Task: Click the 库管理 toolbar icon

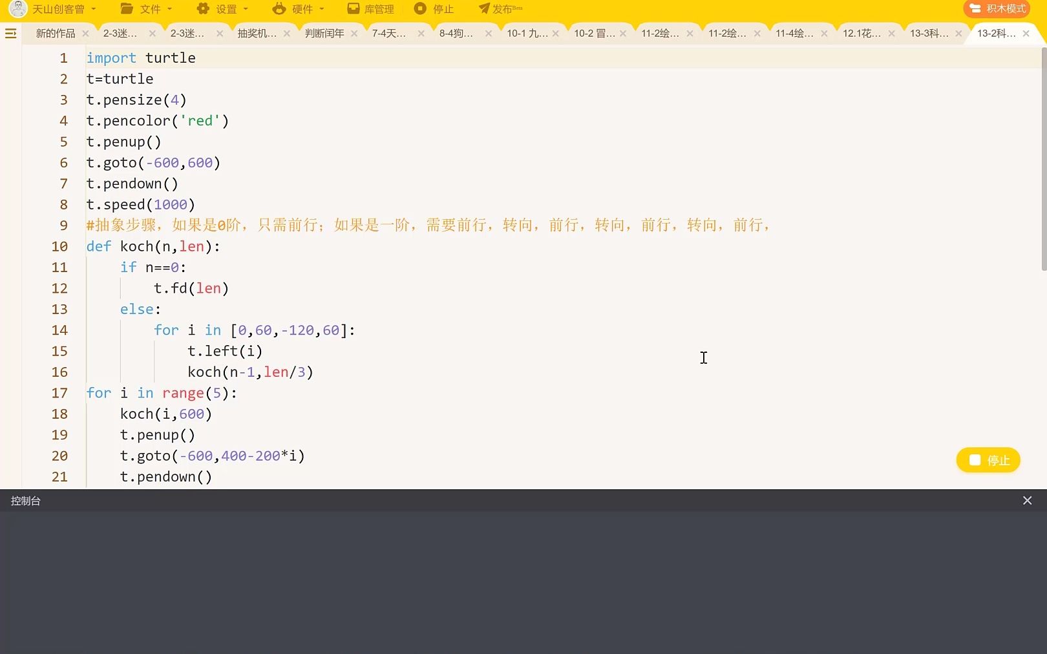Action: point(370,8)
